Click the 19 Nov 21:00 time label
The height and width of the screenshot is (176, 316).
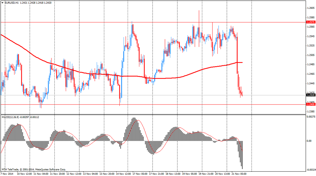click(x=206, y=174)
